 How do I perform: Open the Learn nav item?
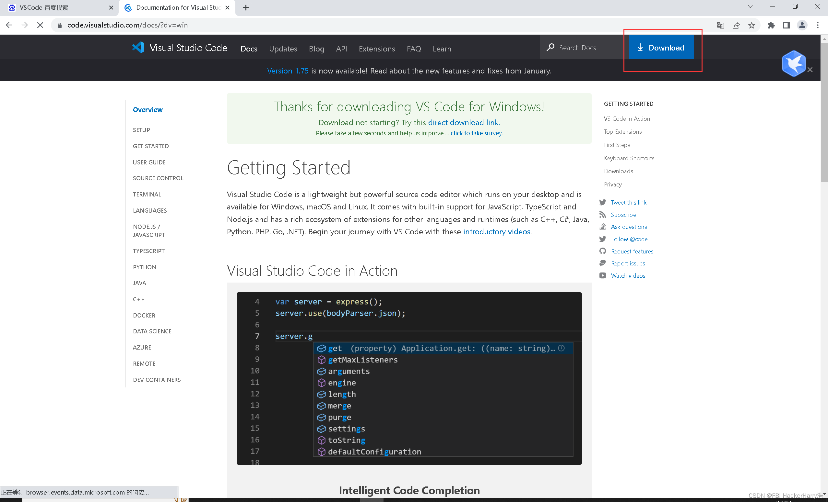[442, 49]
